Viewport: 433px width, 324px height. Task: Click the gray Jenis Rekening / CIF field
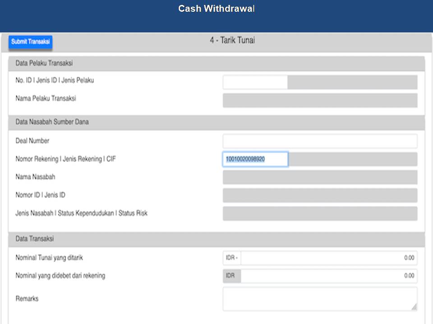pyautogui.click(x=353, y=159)
